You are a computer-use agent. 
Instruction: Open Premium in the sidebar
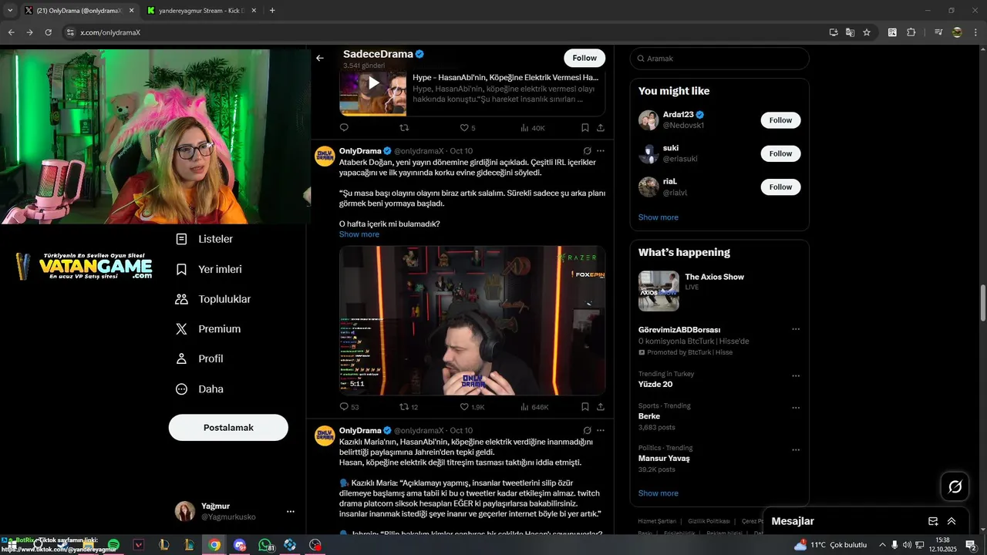coord(208,329)
